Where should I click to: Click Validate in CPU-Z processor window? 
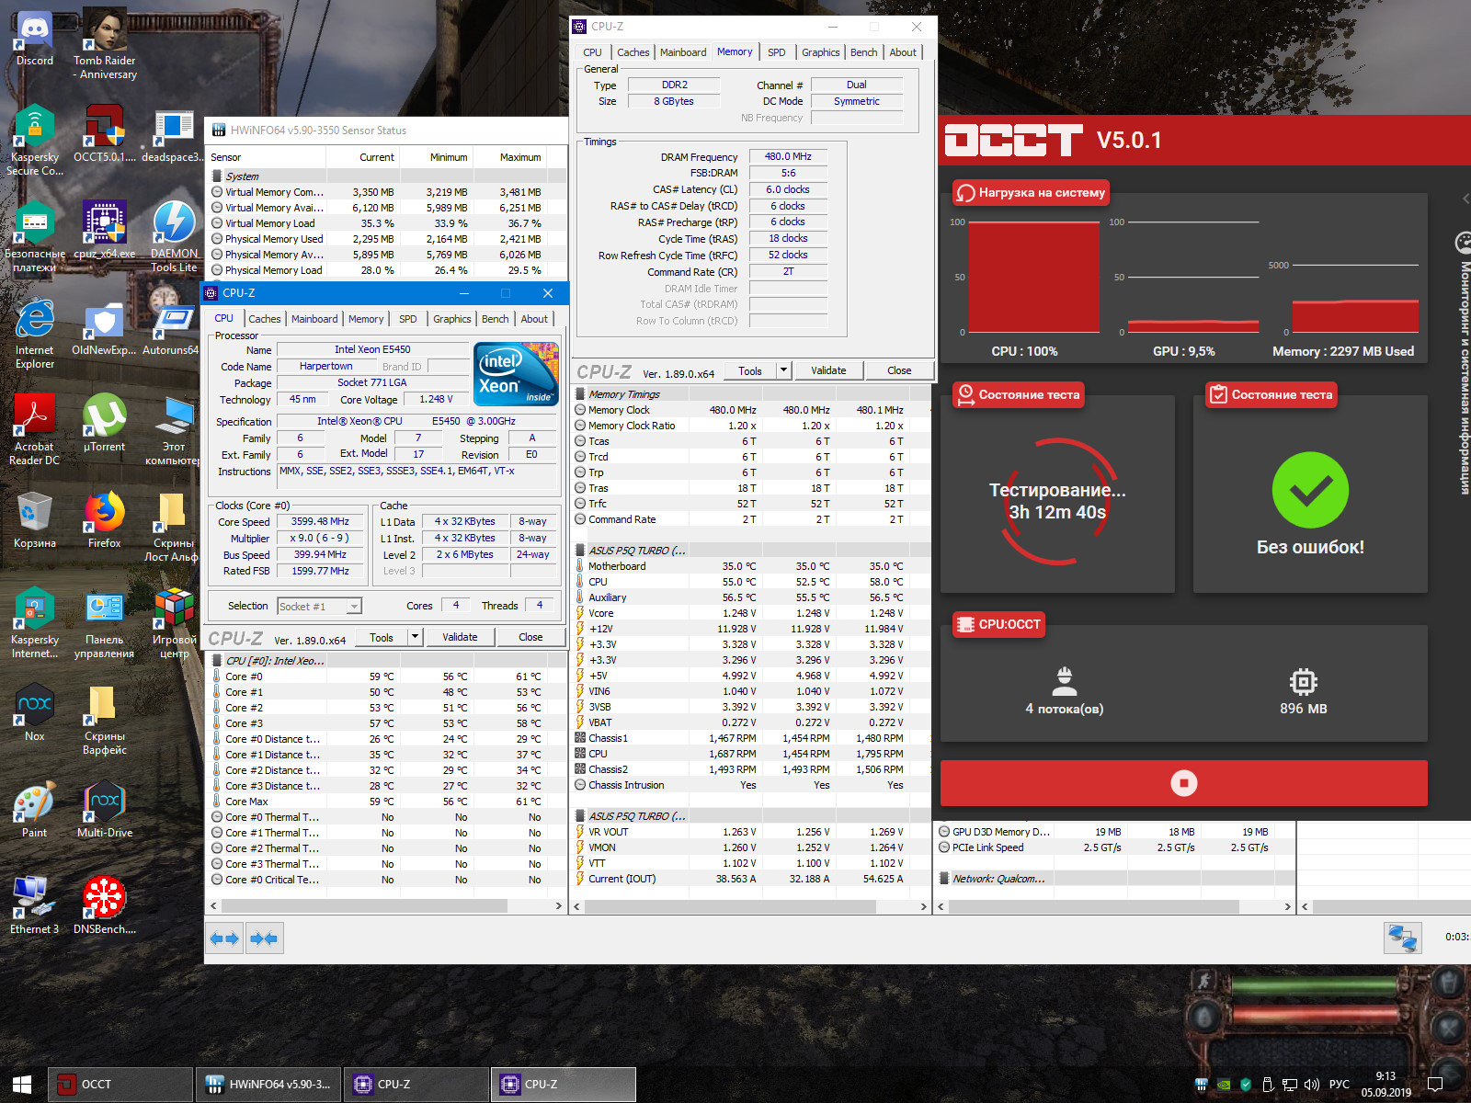click(x=460, y=637)
